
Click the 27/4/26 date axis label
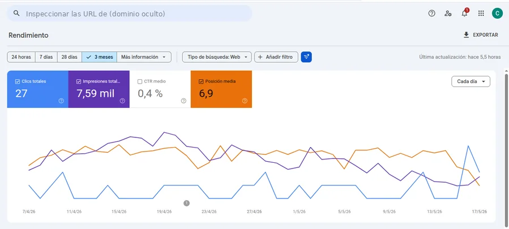[x=254, y=211]
